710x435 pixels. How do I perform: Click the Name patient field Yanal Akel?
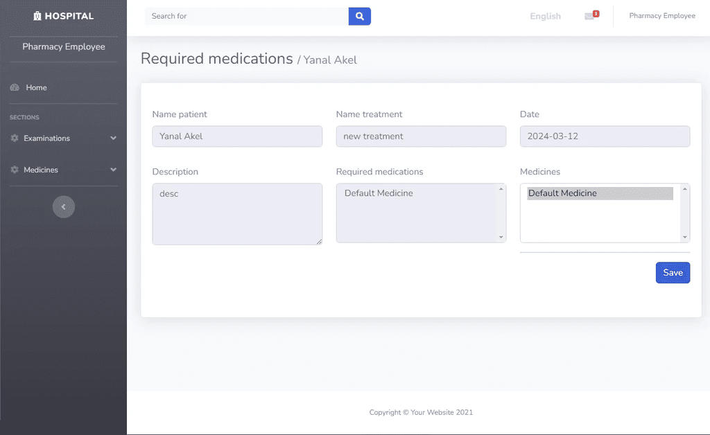[x=237, y=136]
